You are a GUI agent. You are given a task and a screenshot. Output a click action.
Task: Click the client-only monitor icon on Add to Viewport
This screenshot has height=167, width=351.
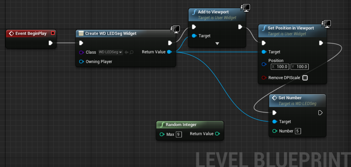click(245, 8)
